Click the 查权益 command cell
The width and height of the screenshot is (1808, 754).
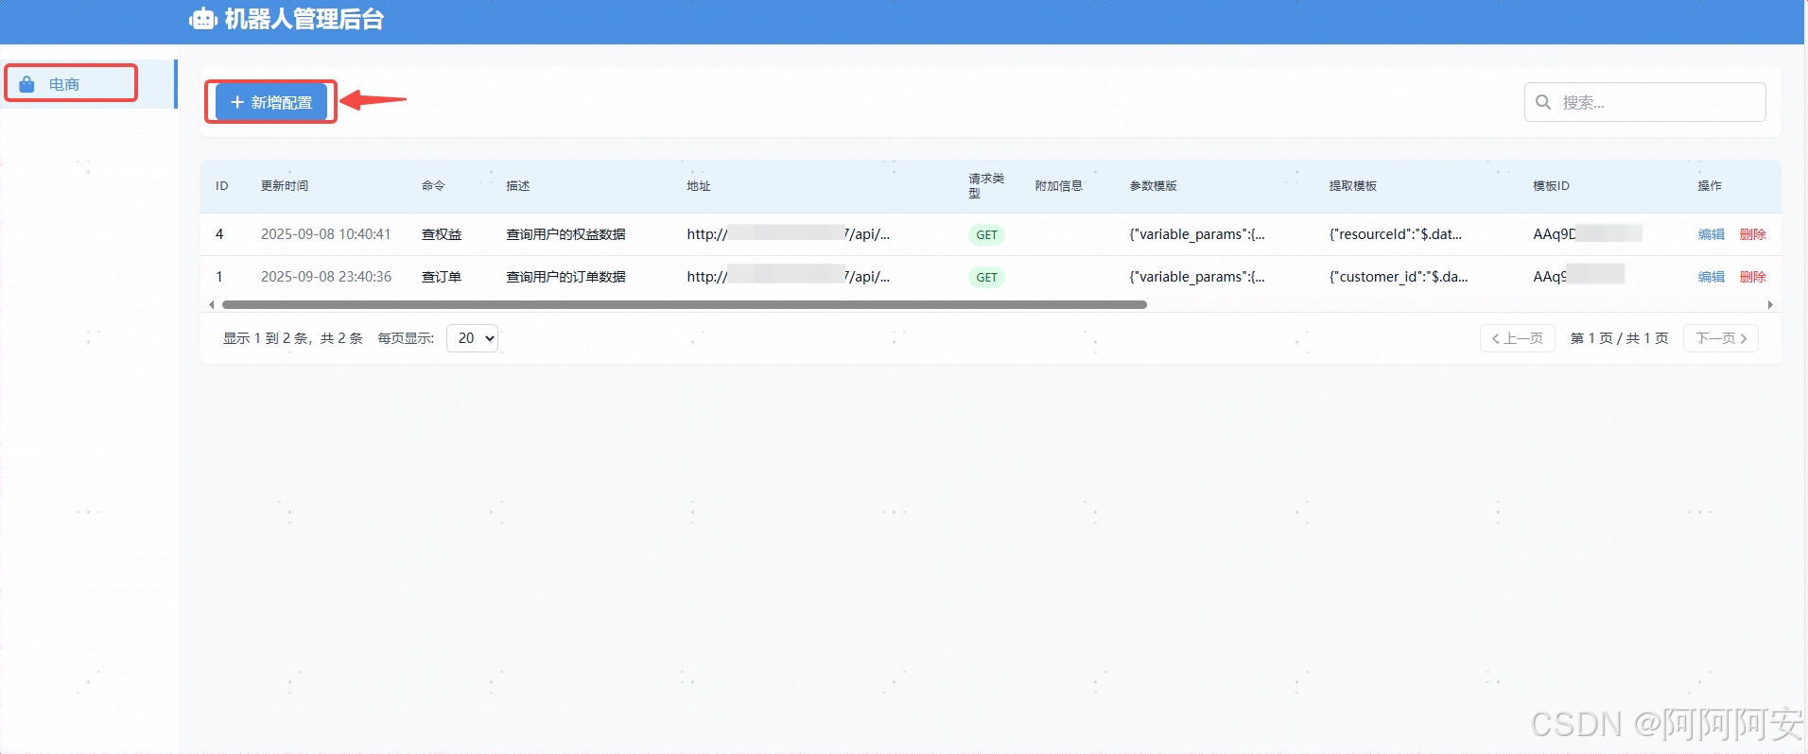pyautogui.click(x=442, y=234)
